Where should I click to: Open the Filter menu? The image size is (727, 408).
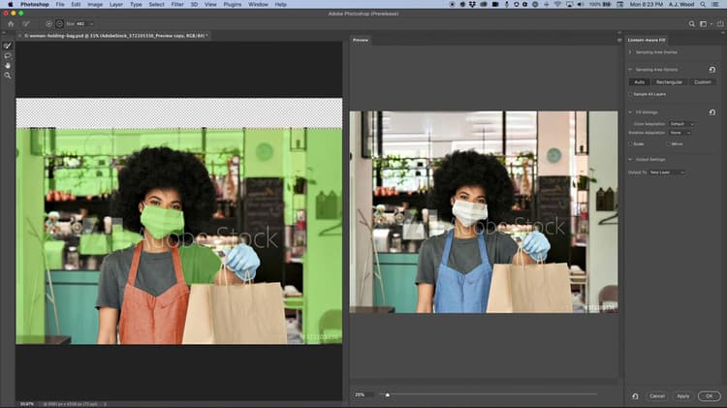(177, 4)
